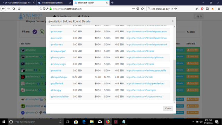Reload the page with refresh icon
The image size is (222, 125).
14,9
